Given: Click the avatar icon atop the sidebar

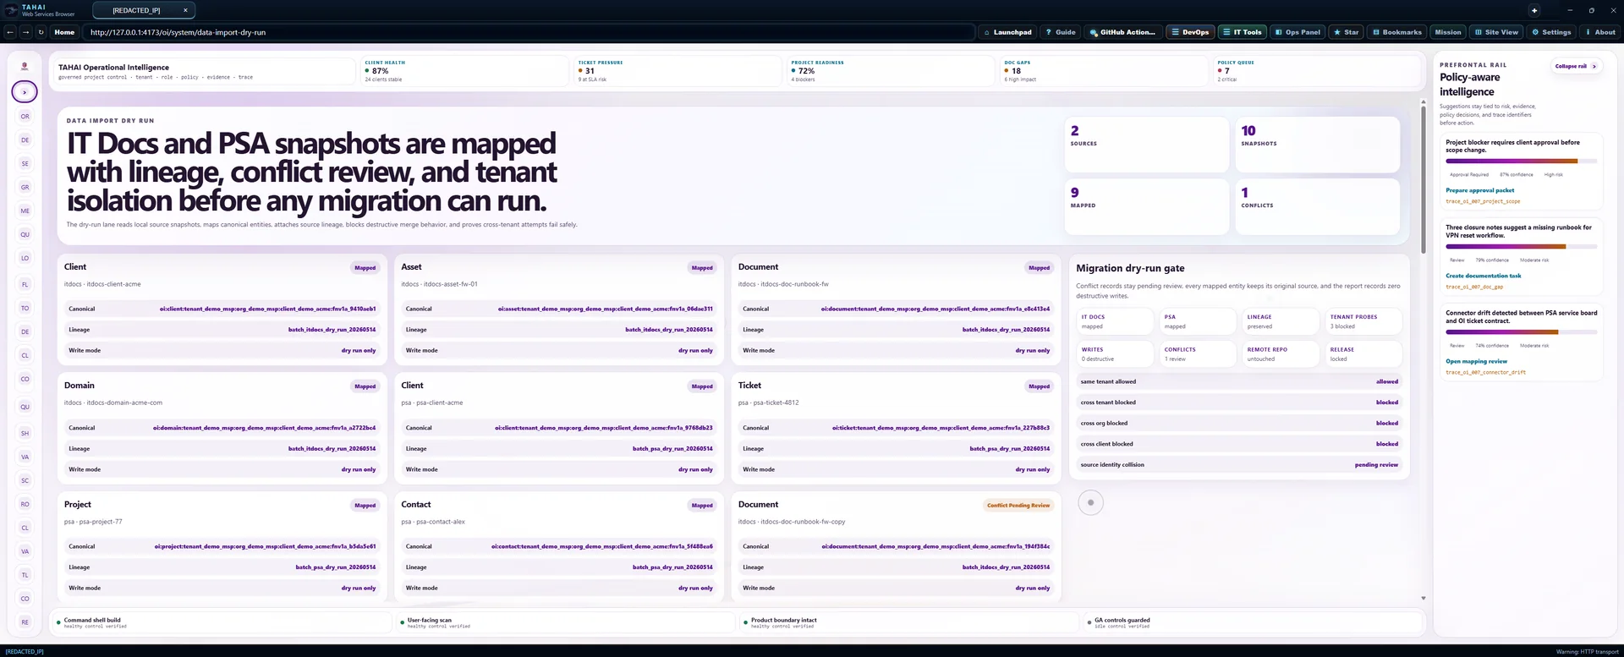Looking at the screenshot, I should pyautogui.click(x=25, y=66).
